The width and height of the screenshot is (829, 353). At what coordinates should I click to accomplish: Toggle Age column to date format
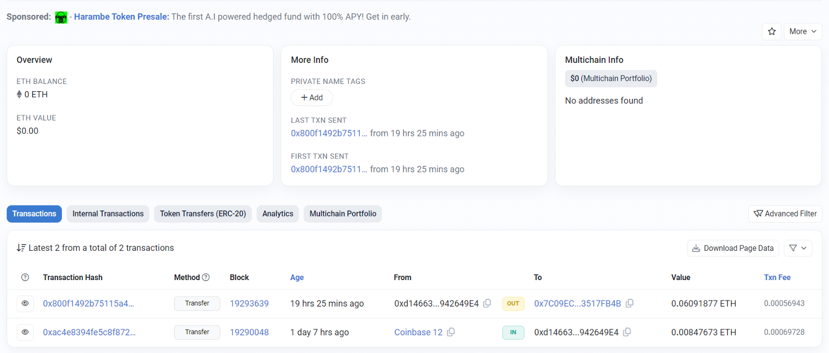tap(297, 277)
